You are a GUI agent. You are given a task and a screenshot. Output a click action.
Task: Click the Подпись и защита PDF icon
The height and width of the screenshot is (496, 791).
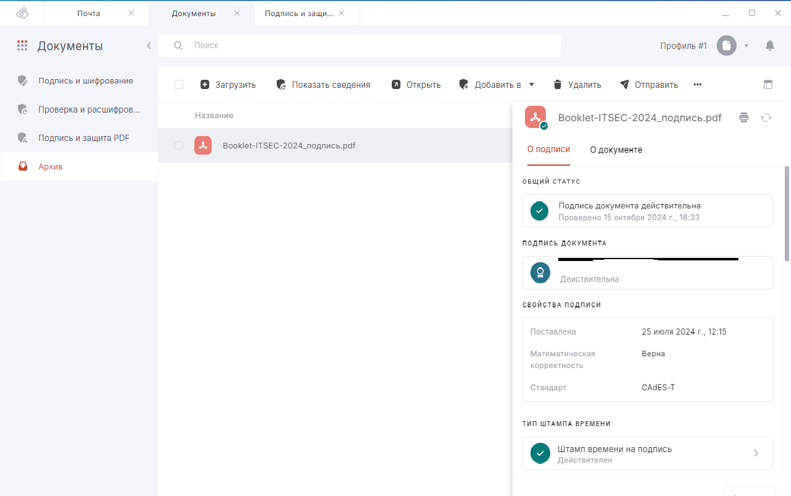(x=23, y=138)
